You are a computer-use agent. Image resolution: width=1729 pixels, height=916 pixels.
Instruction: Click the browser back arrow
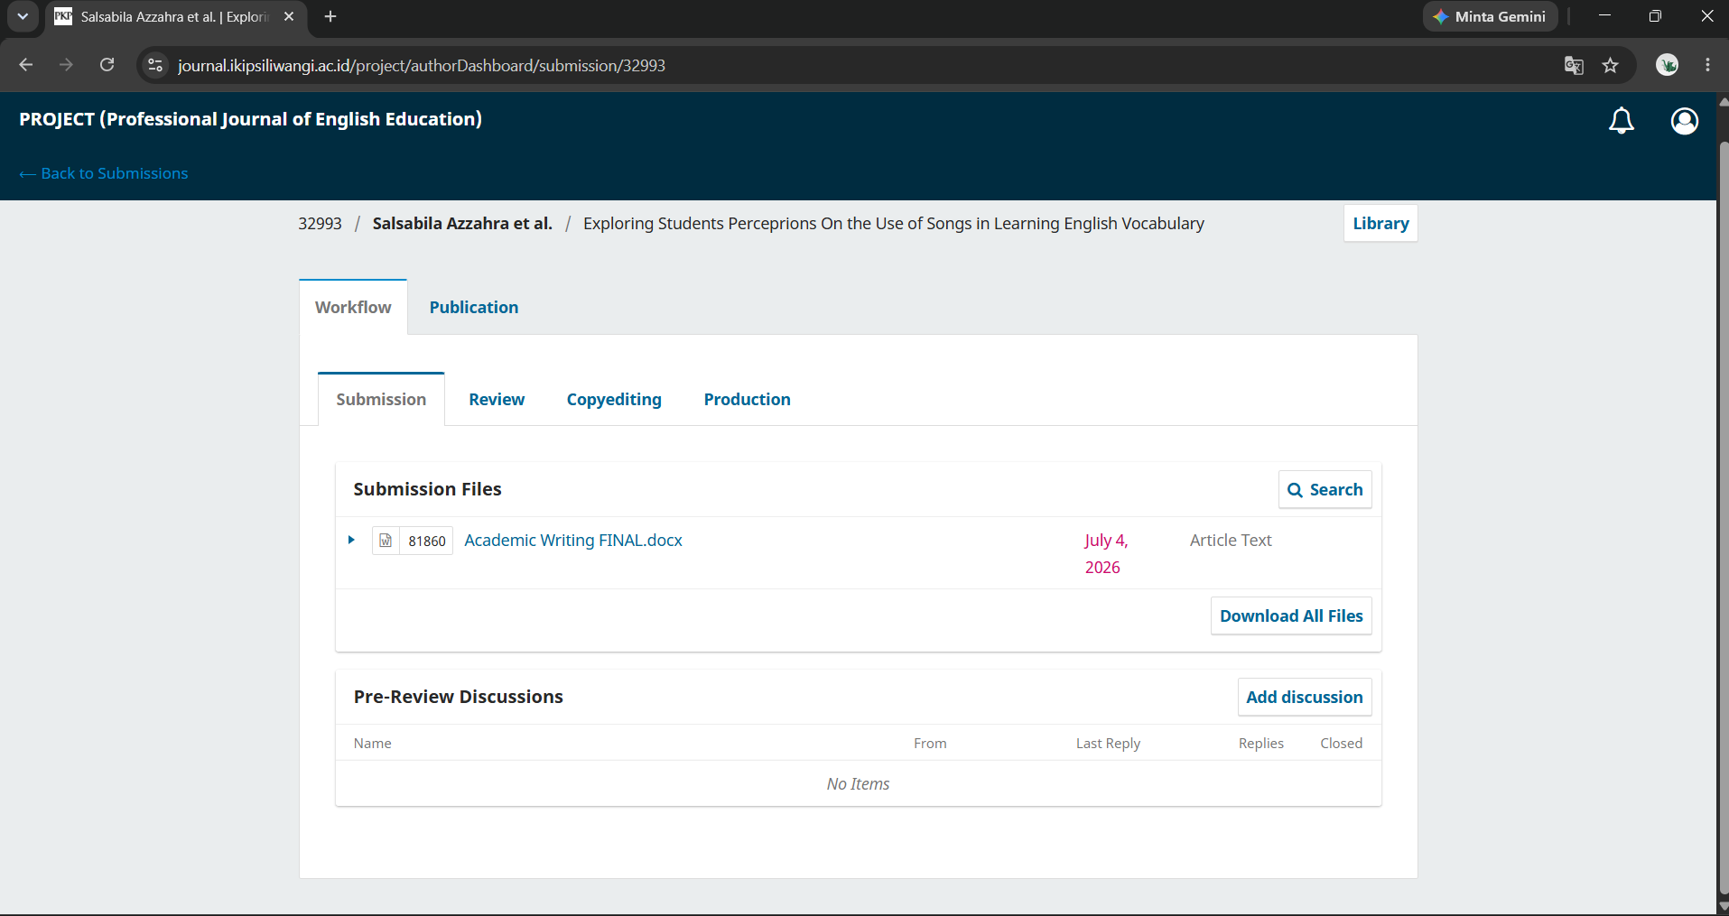(26, 65)
